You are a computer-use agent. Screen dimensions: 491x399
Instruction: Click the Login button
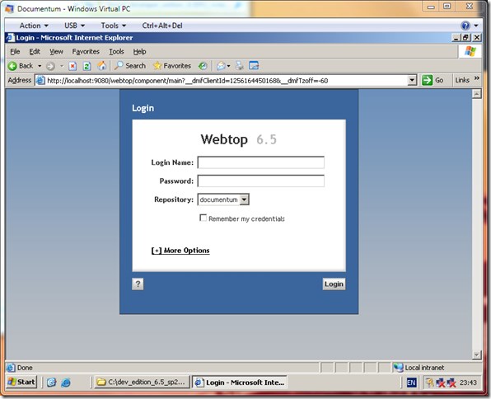[x=334, y=284]
